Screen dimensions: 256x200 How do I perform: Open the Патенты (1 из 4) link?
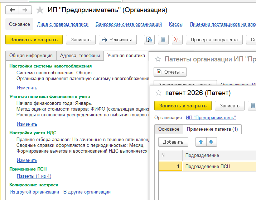[34, 176]
